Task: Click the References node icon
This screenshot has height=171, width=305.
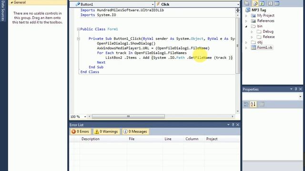Action: [x=253, y=21]
